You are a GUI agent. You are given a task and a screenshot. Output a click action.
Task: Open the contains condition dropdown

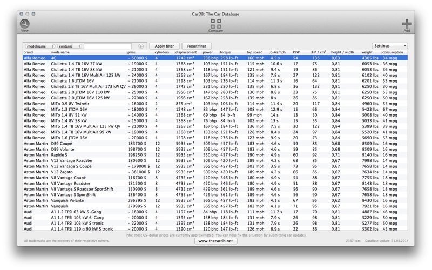pyautogui.click(x=70, y=46)
